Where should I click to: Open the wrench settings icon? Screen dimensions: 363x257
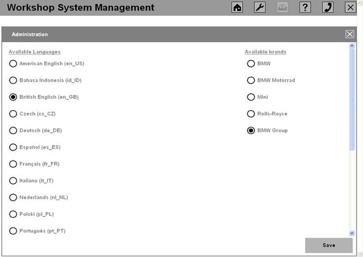[260, 8]
